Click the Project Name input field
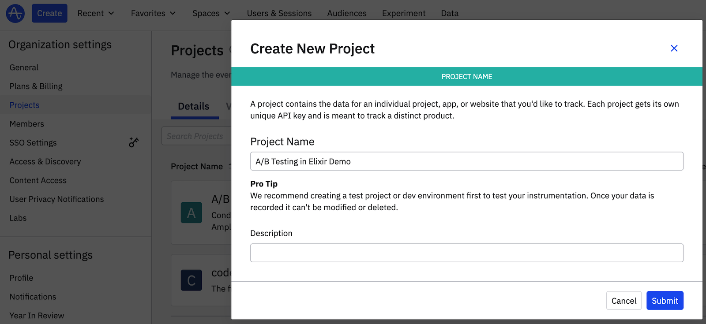 [466, 161]
